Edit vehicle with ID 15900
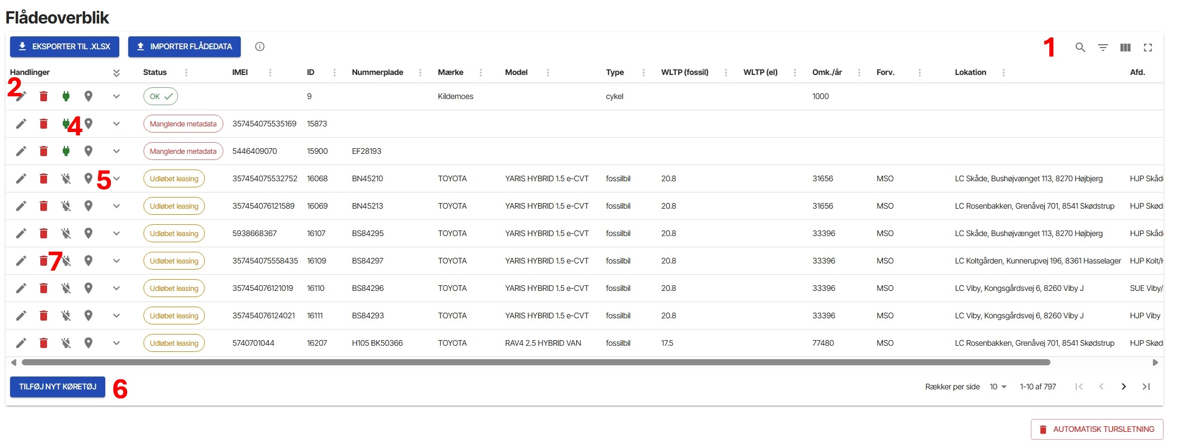The height and width of the screenshot is (447, 1177). click(x=21, y=151)
